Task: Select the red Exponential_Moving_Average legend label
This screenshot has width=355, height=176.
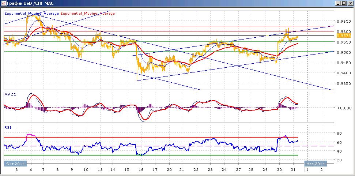Action: pos(88,14)
